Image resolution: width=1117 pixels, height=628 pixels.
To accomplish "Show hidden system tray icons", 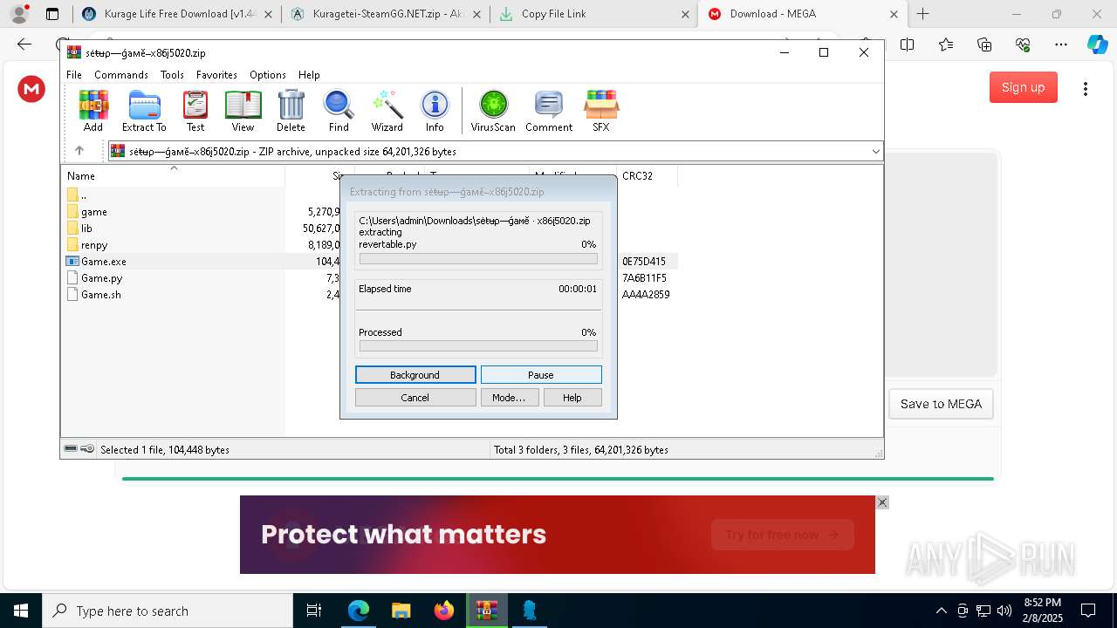I will pos(941,611).
